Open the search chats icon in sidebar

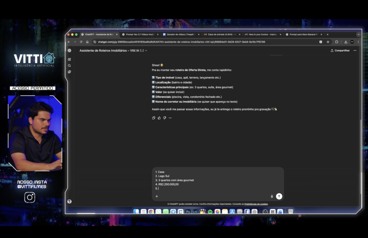point(69,65)
